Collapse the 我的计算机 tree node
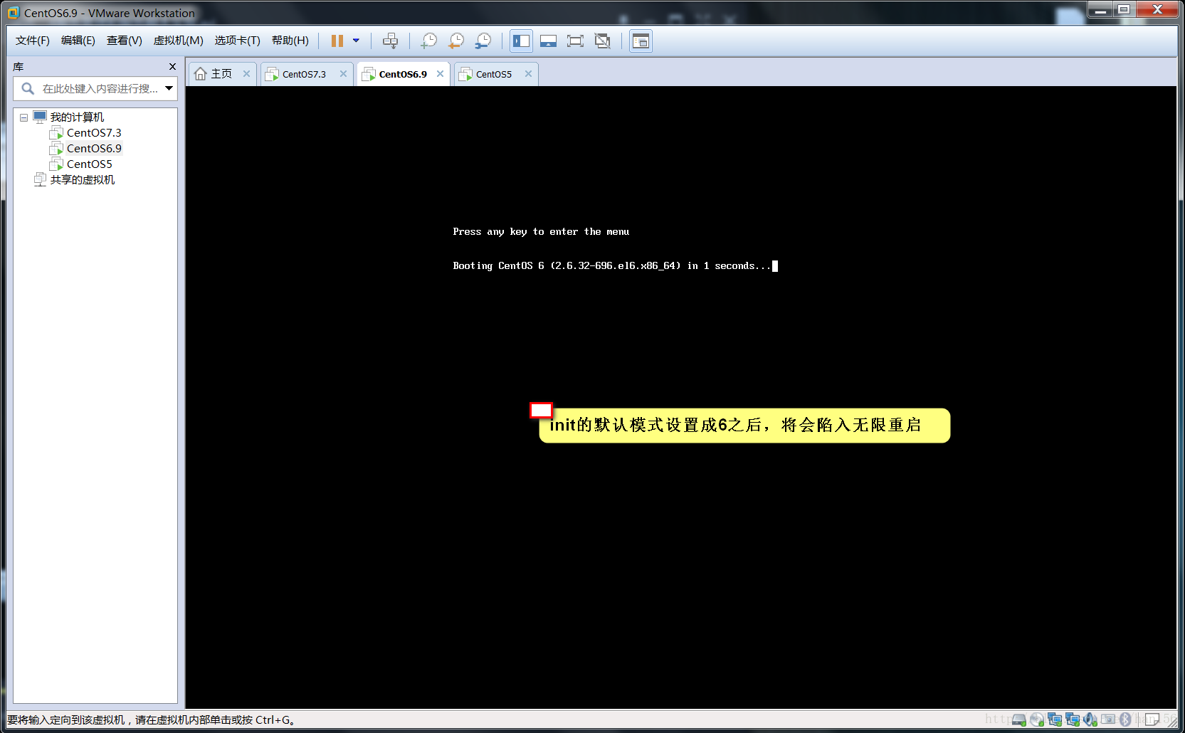Screen dimensions: 1185x733 pos(23,117)
